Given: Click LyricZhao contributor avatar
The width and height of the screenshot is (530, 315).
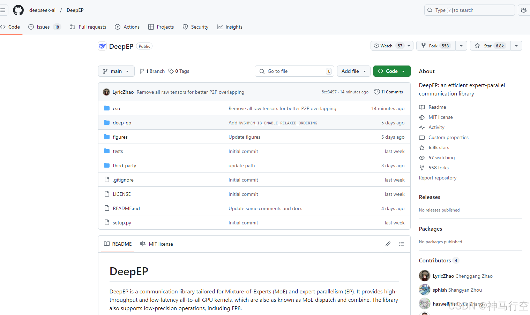Looking at the screenshot, I should pos(425,276).
